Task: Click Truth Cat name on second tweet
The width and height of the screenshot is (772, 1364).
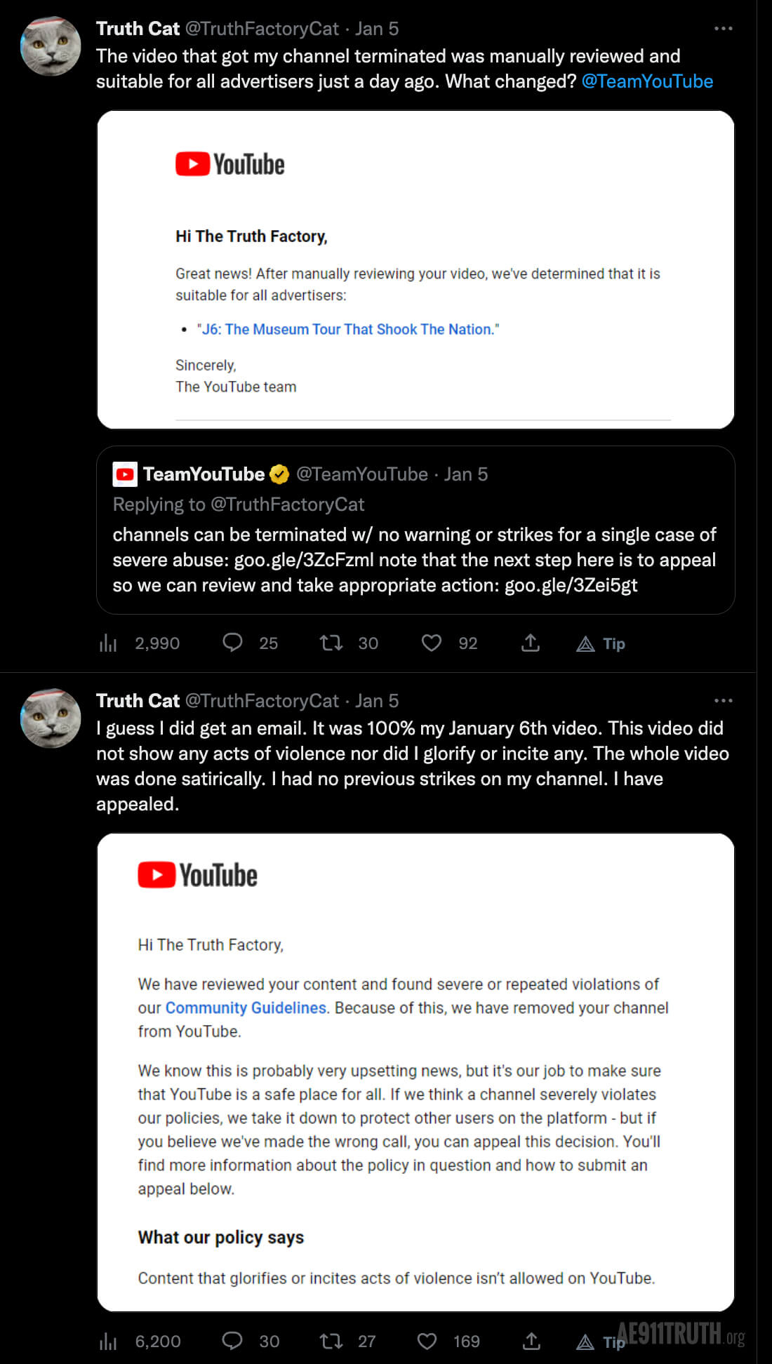Action: coord(138,701)
